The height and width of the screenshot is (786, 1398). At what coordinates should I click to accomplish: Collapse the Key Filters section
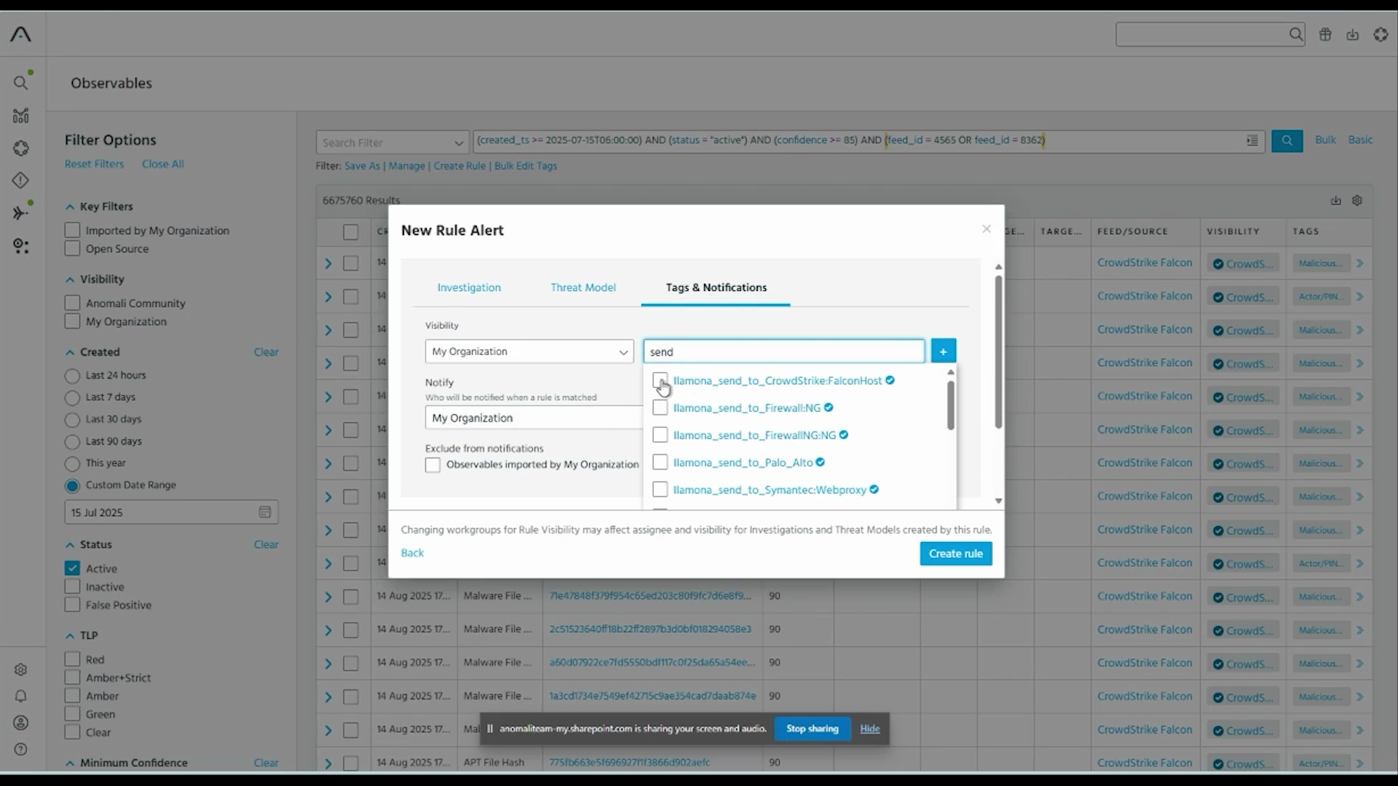coord(70,207)
